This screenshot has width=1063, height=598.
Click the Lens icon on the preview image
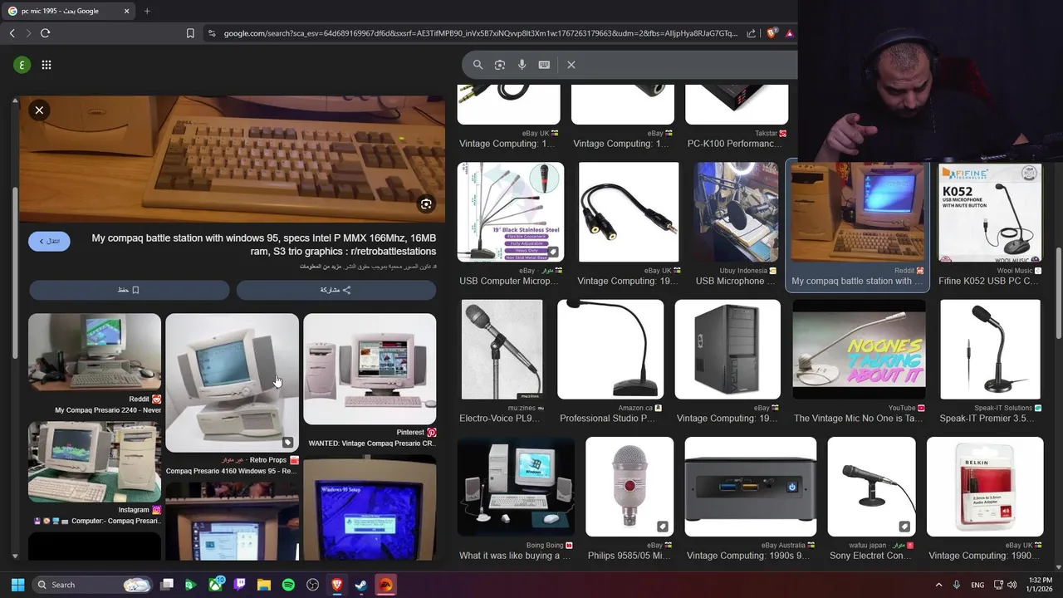426,204
